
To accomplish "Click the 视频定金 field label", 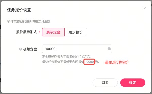I will 30,49.
